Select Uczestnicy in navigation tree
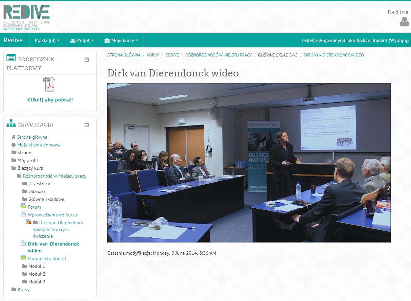411x301 pixels. click(x=39, y=184)
